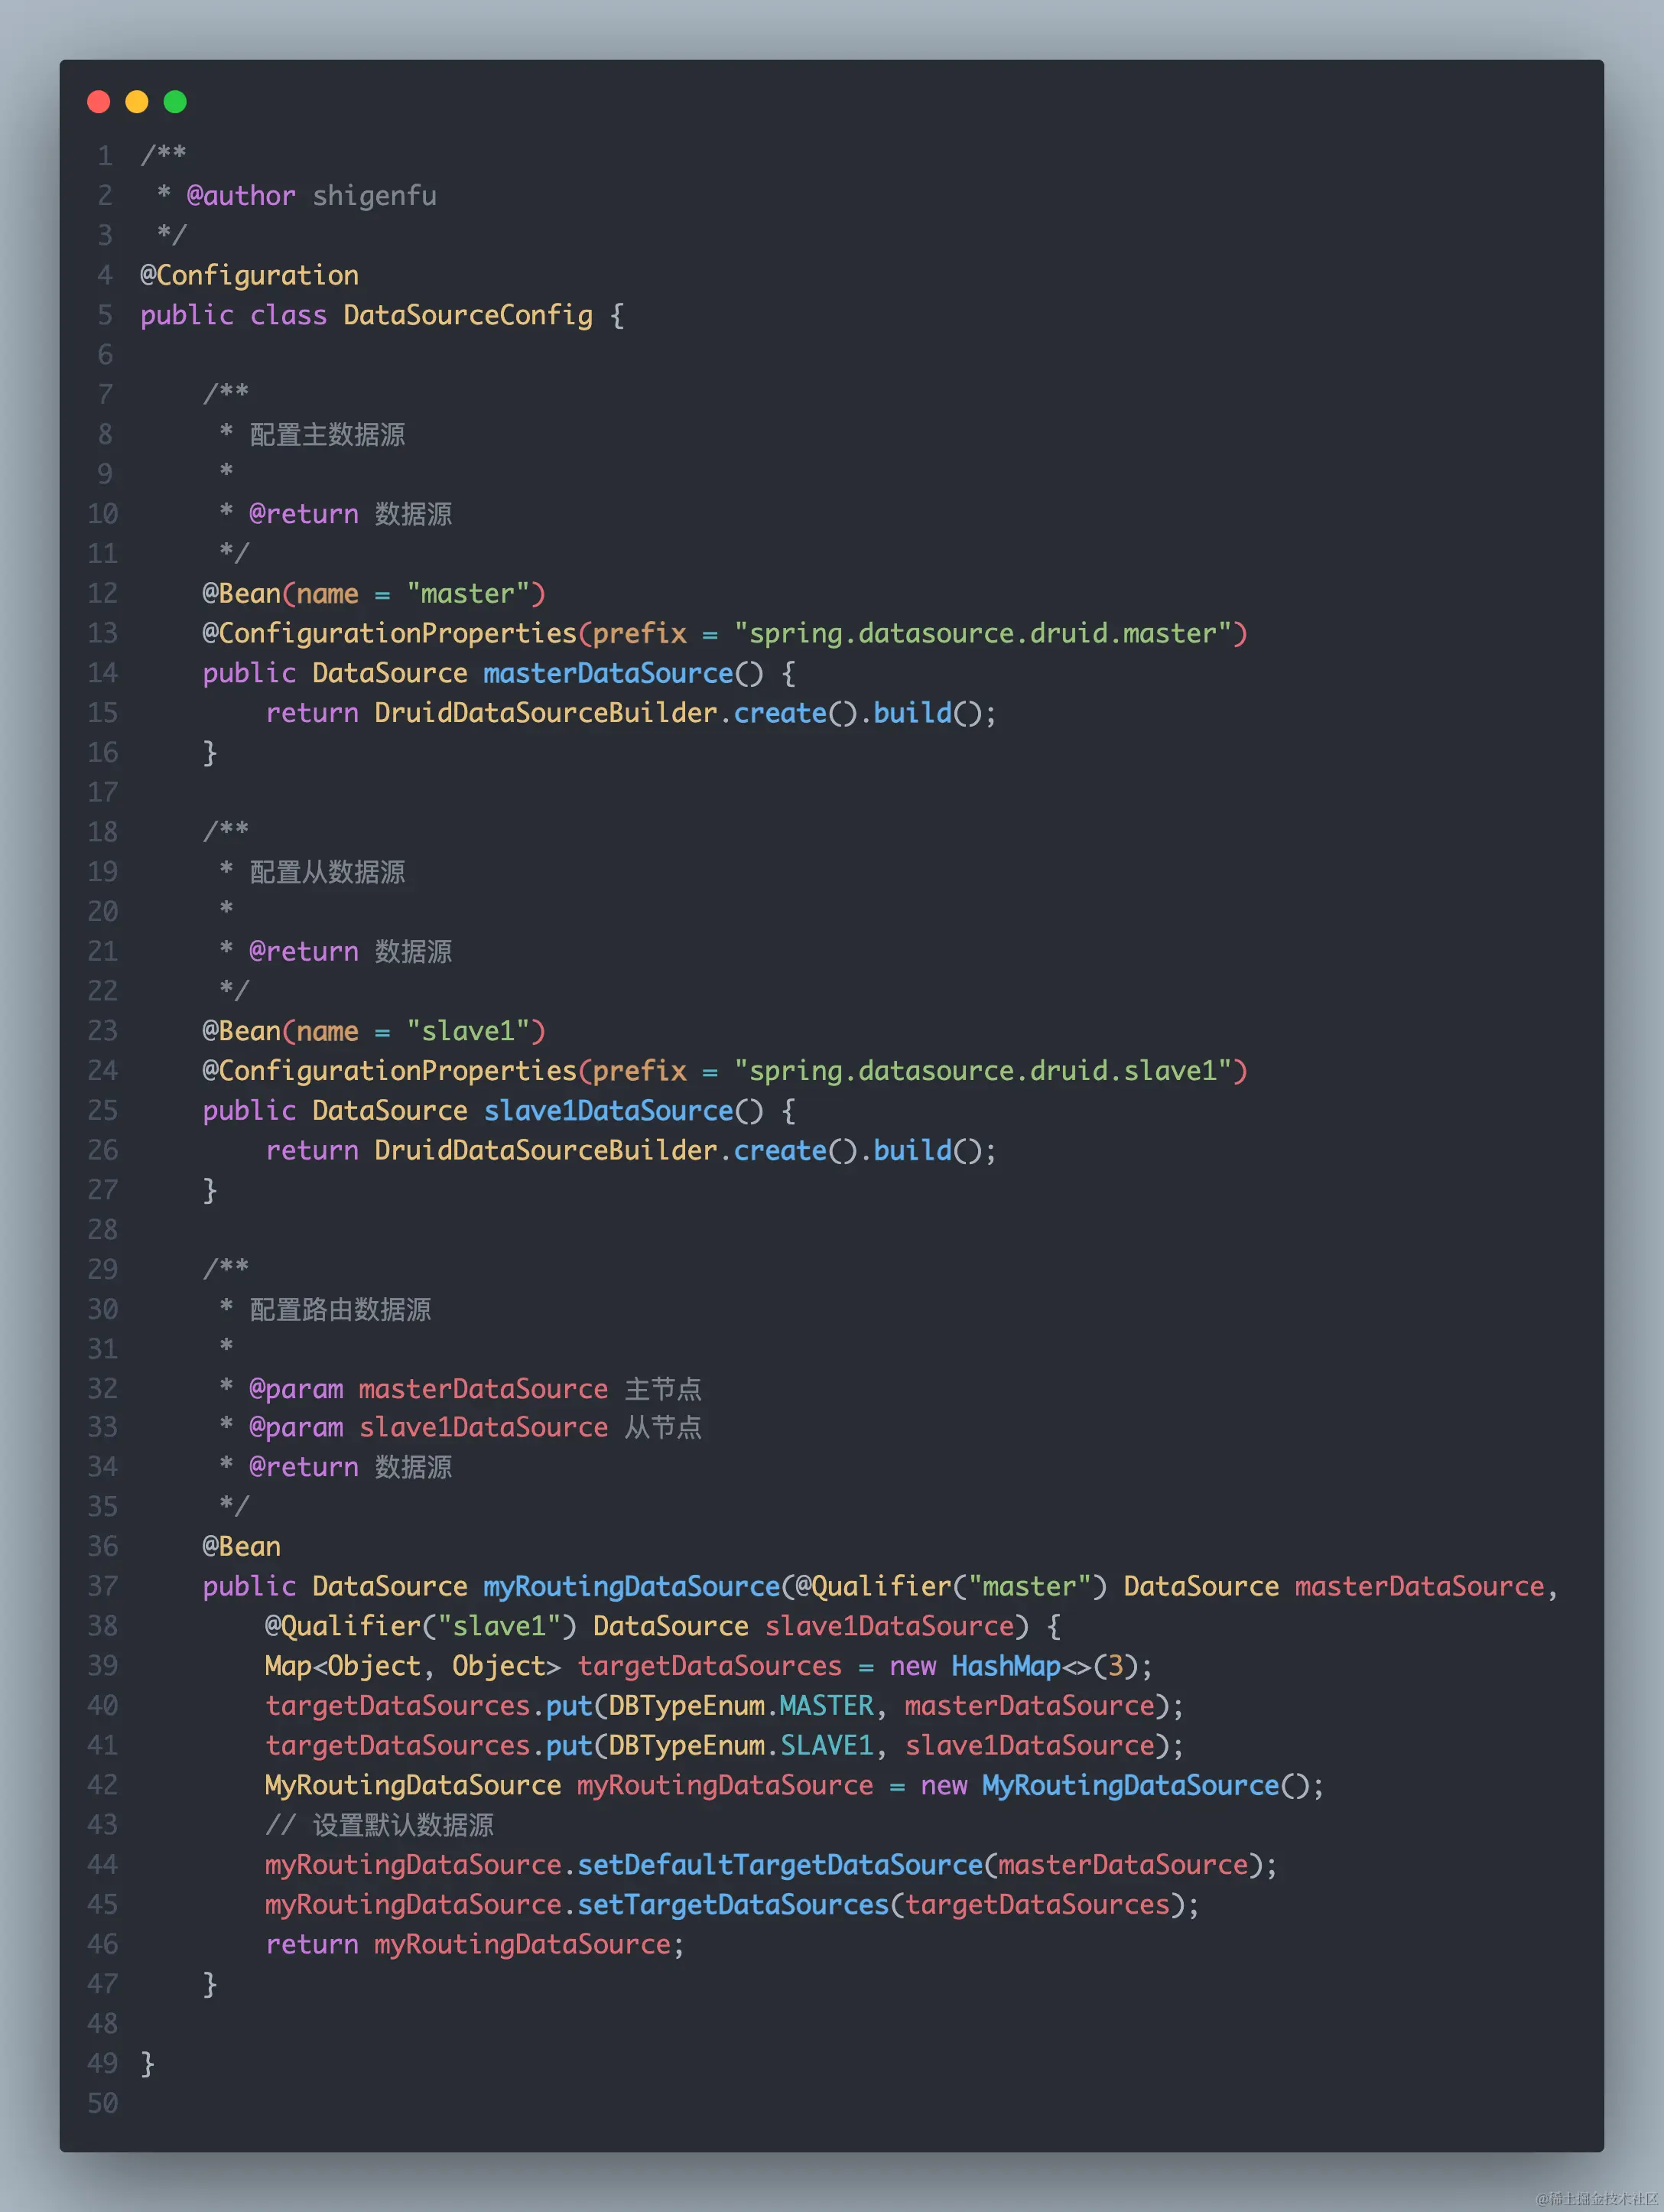
Task: Click line number 17
Action: [x=103, y=792]
